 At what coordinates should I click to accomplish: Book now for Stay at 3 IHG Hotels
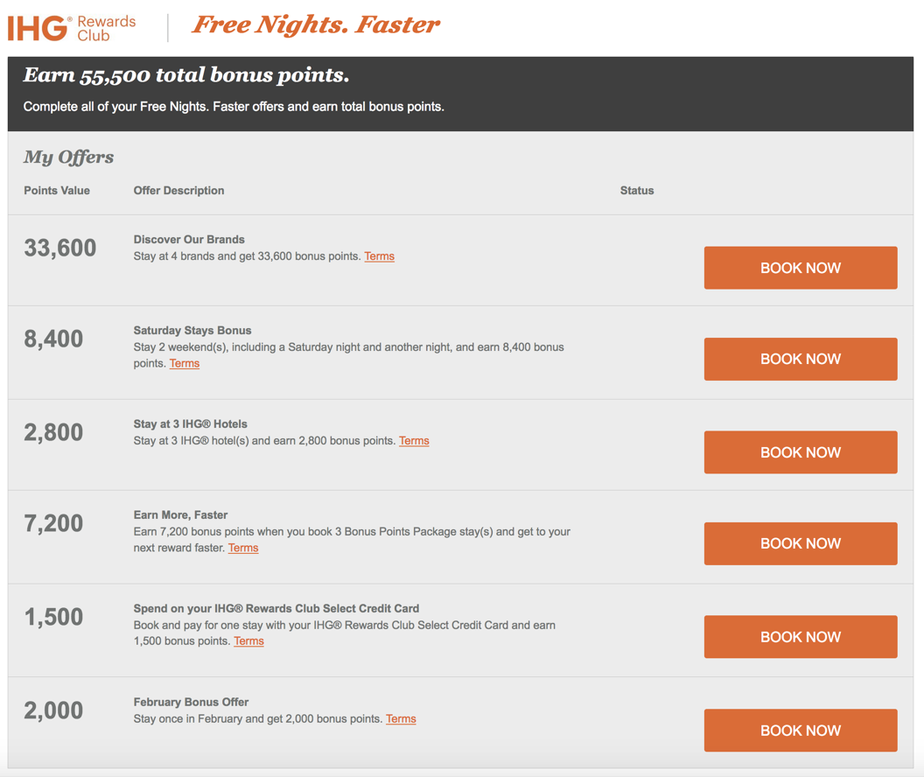(801, 452)
